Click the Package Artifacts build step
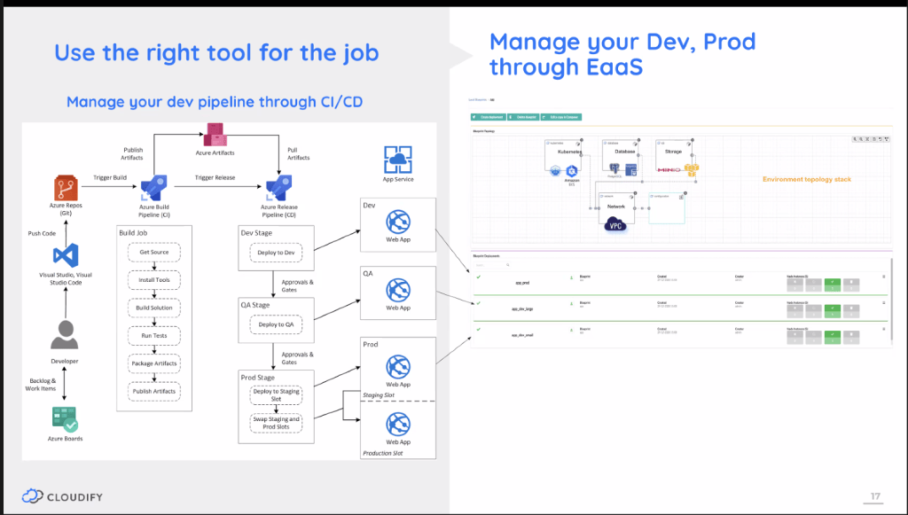 [154, 363]
